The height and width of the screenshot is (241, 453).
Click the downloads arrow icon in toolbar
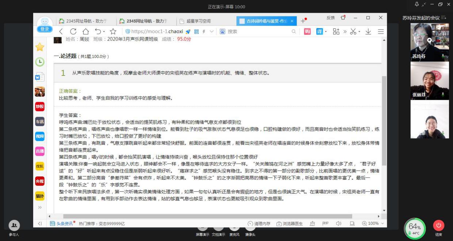click(368, 32)
